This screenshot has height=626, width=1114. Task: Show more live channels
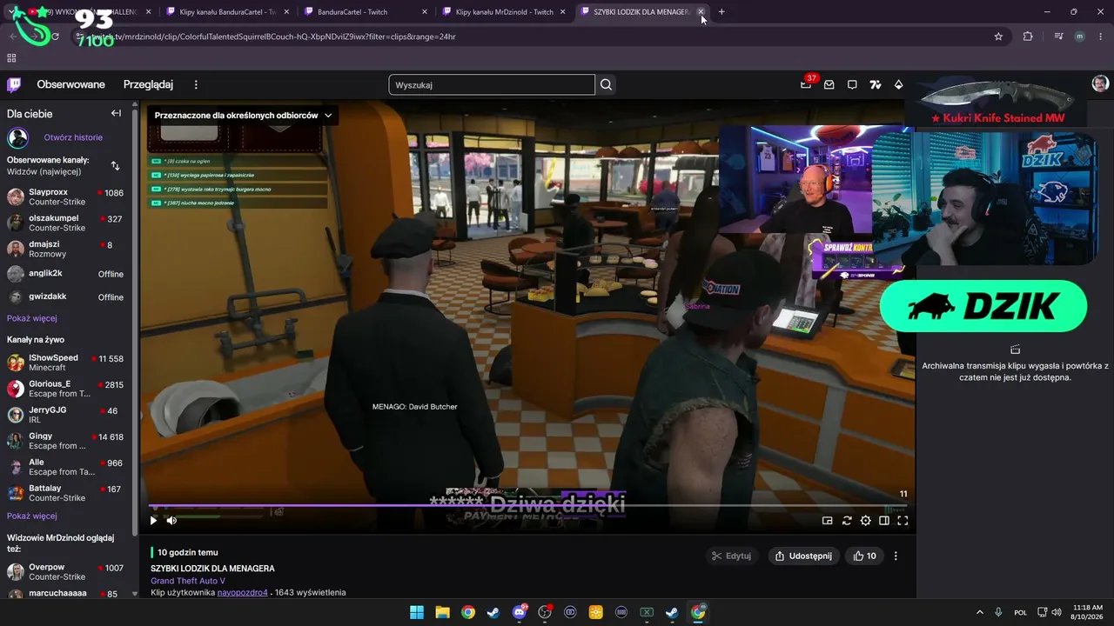tap(32, 516)
